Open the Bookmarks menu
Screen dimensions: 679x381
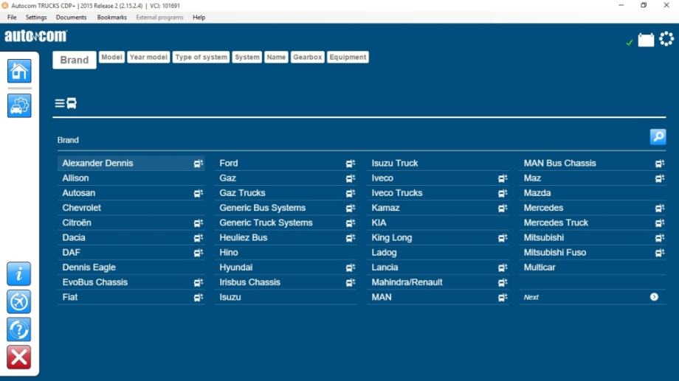(x=111, y=17)
